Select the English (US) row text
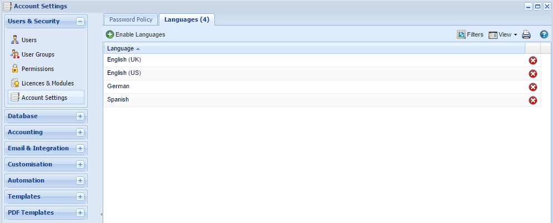 point(124,73)
